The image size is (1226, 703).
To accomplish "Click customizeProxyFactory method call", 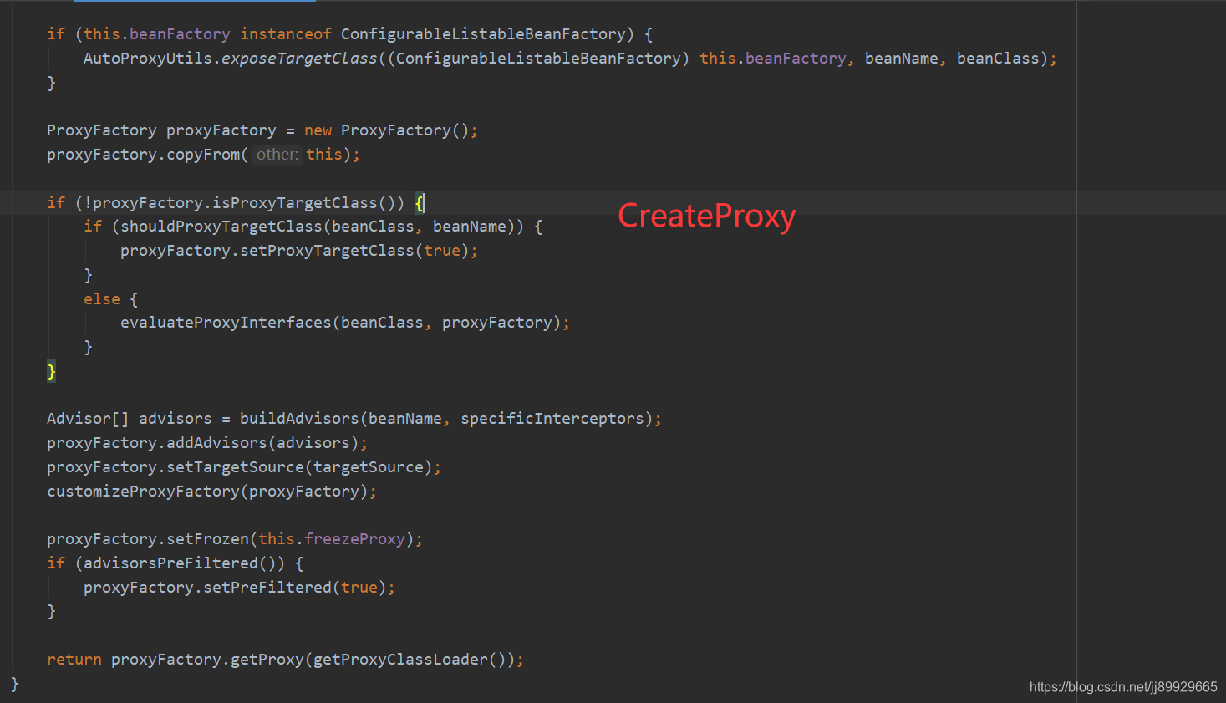I will (143, 492).
